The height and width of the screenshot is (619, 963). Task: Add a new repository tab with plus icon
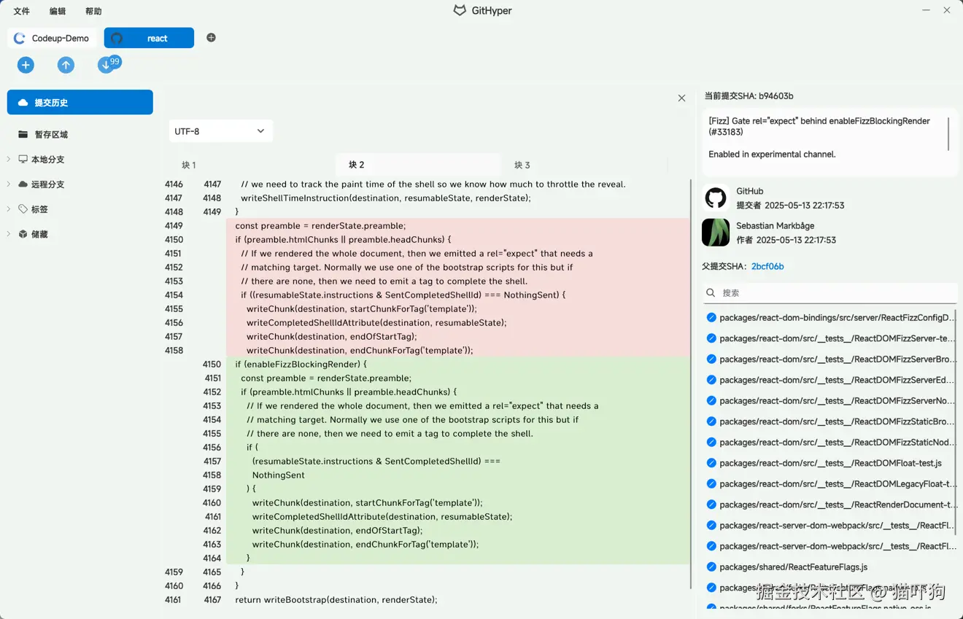(x=211, y=38)
